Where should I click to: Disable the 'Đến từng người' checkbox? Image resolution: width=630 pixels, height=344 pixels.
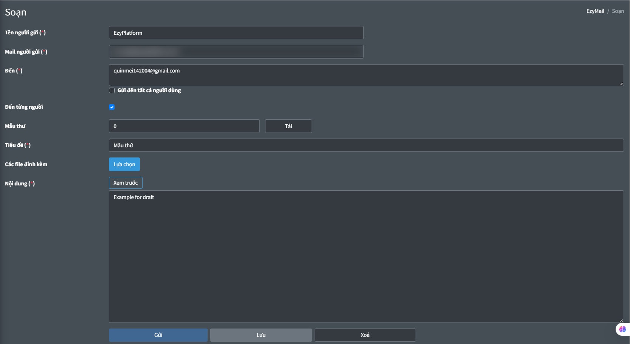[112, 107]
